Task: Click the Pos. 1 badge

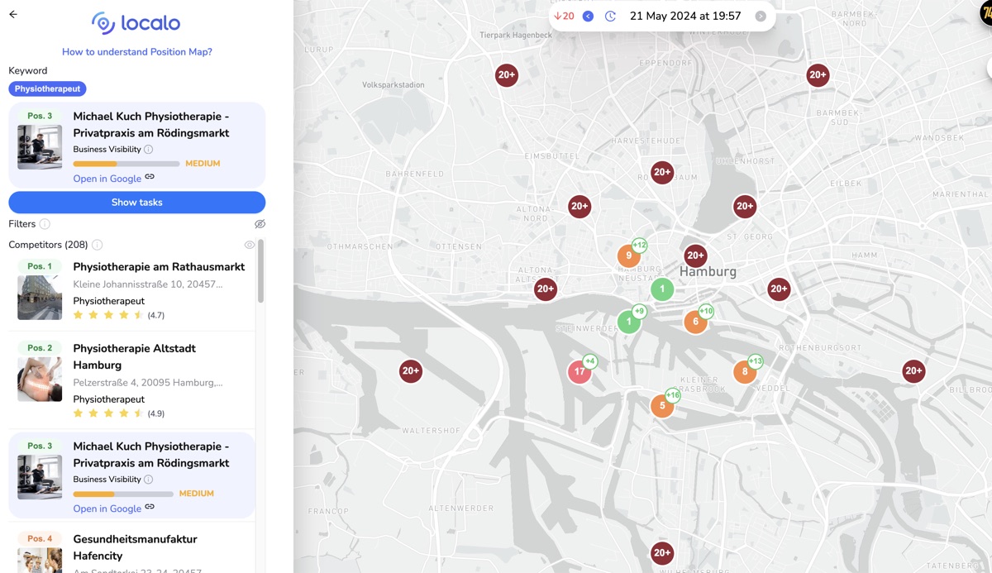Action: click(x=40, y=266)
